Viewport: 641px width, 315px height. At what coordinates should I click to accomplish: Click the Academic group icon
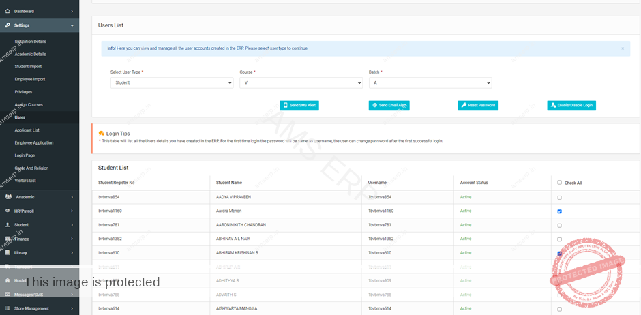[8, 197]
